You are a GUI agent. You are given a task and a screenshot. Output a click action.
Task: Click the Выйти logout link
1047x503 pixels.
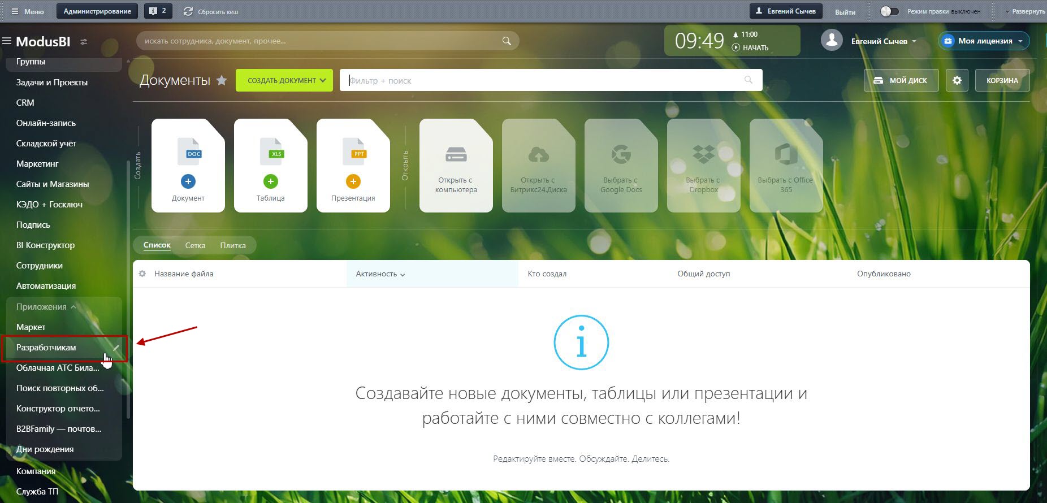click(x=845, y=12)
